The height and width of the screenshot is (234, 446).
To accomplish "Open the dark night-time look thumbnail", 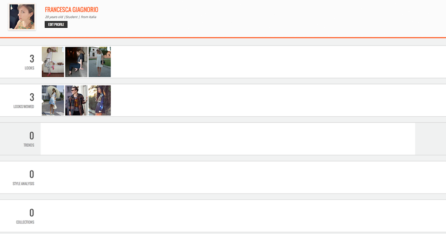I will pos(76,62).
